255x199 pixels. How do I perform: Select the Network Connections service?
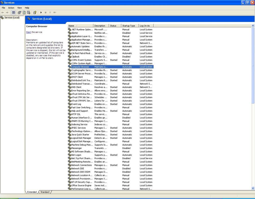(x=111, y=165)
